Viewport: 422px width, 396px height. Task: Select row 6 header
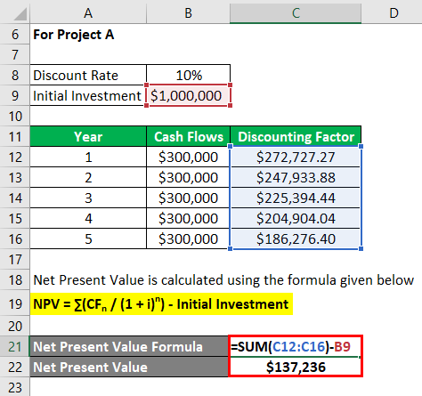tap(15, 35)
